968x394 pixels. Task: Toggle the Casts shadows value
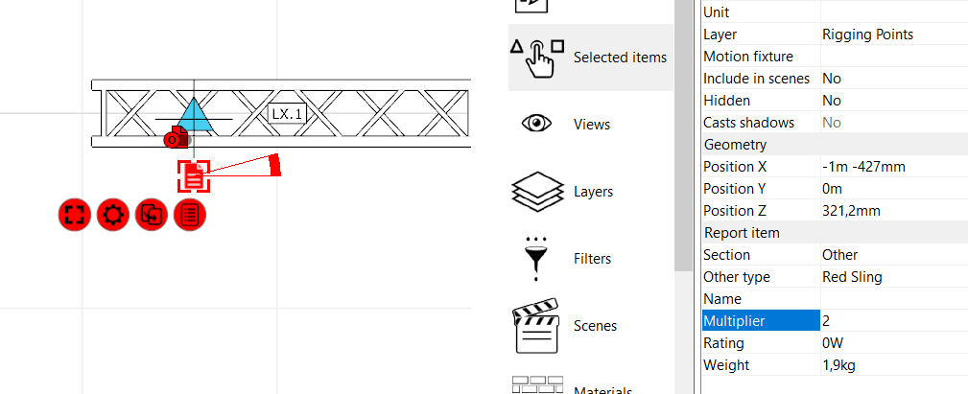click(892, 123)
